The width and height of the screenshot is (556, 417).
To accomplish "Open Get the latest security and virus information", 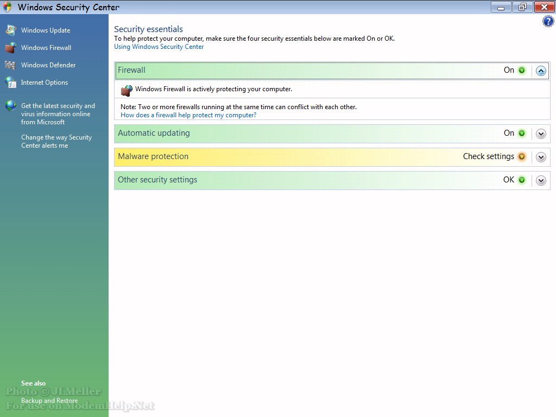I will tap(58, 114).
